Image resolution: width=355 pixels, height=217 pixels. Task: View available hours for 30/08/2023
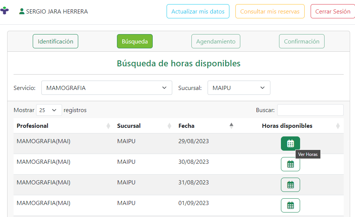(x=290, y=164)
